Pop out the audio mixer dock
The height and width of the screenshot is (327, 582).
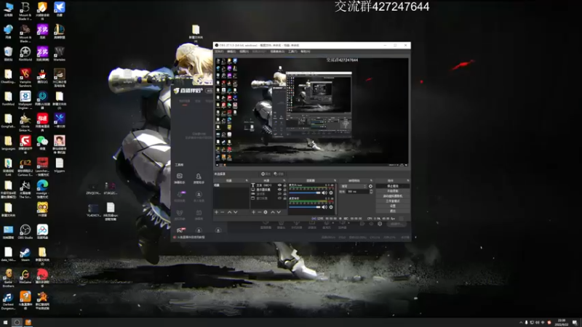click(335, 180)
